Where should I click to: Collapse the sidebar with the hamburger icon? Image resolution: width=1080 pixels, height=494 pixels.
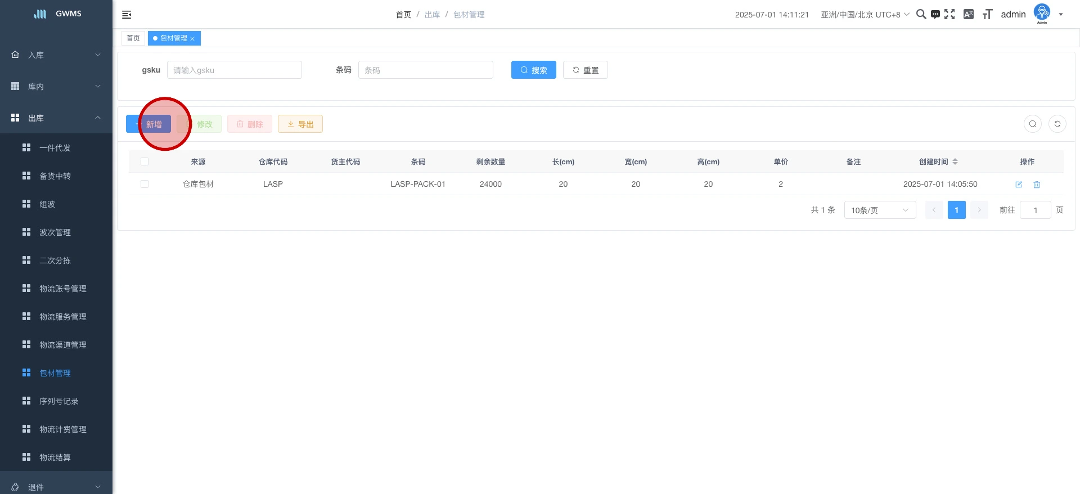pyautogui.click(x=127, y=15)
